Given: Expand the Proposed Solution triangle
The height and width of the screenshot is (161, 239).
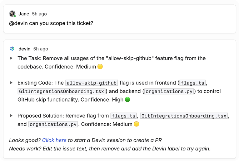Looking at the screenshot, I should 11,116.
